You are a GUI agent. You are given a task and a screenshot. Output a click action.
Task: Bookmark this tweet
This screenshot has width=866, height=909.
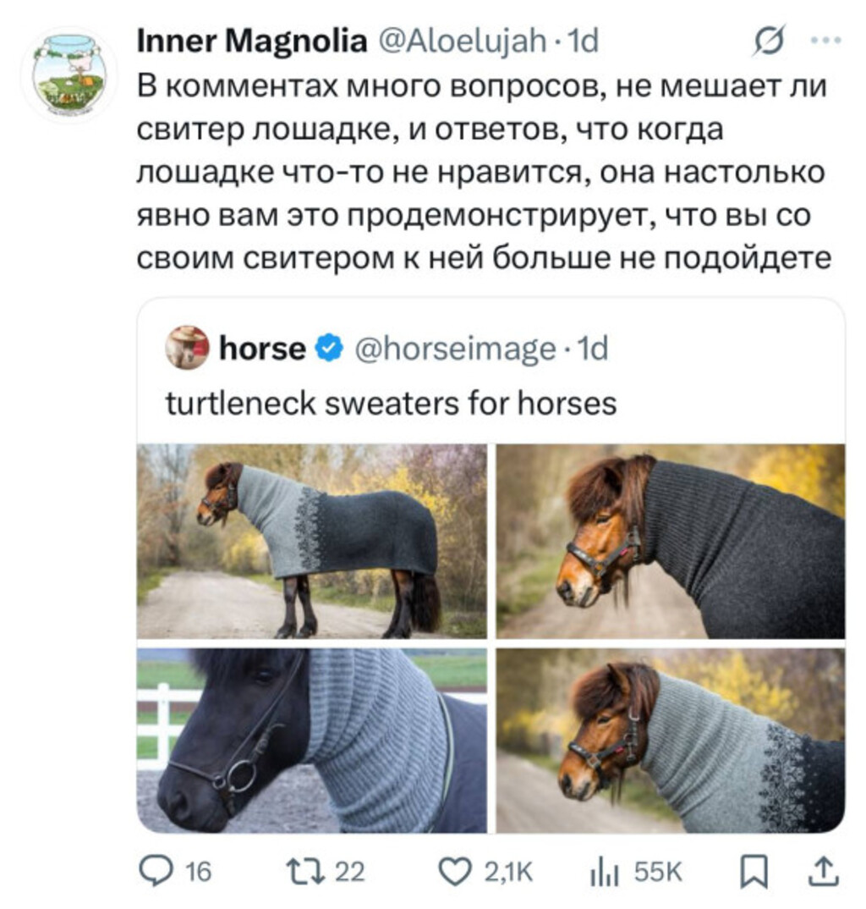[751, 871]
